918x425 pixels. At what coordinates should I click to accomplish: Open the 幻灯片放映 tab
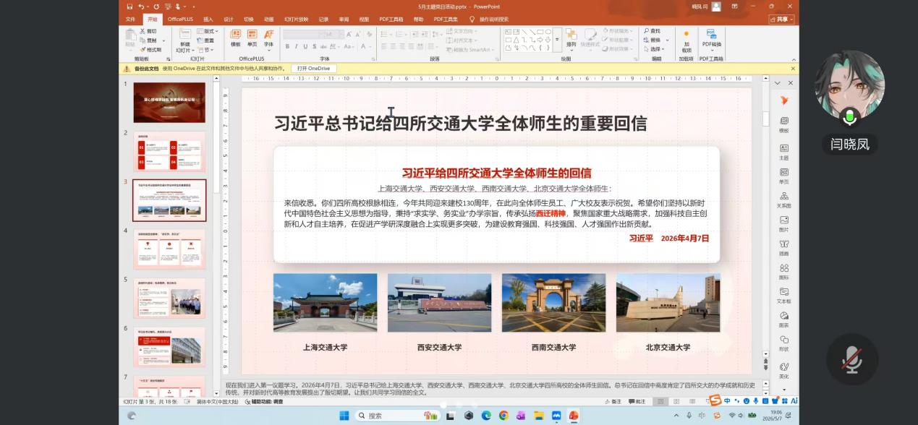[296, 20]
